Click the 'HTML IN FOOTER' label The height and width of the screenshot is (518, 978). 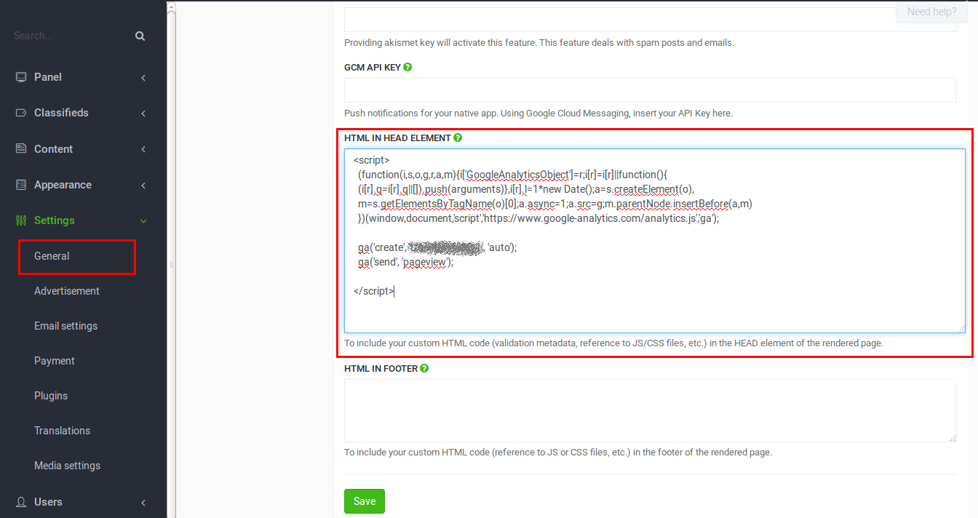coord(381,368)
